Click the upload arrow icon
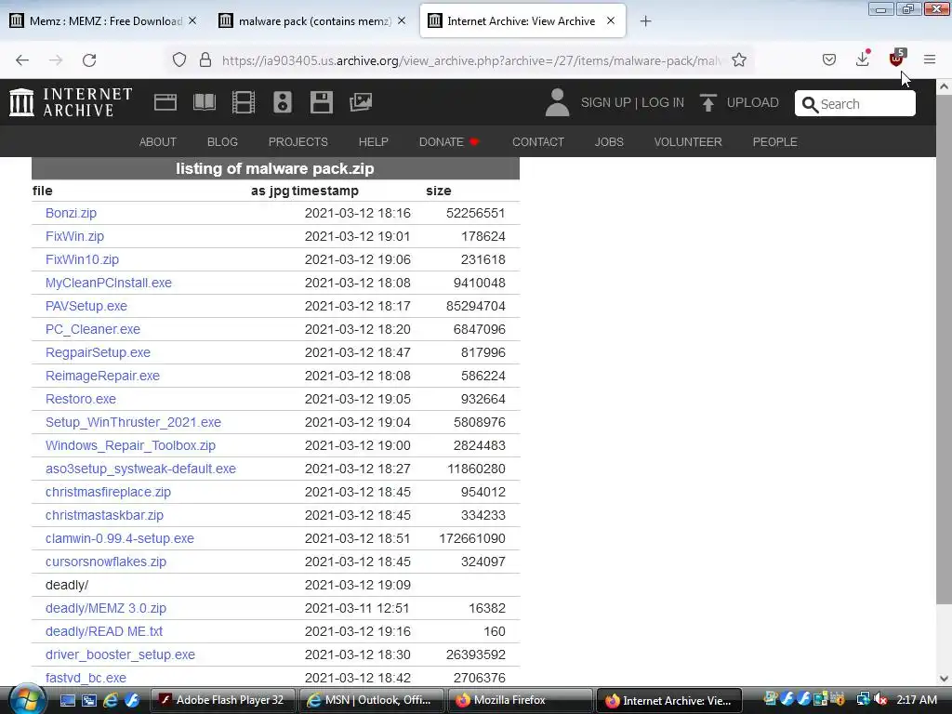Viewport: 952px width, 714px height. click(x=707, y=102)
